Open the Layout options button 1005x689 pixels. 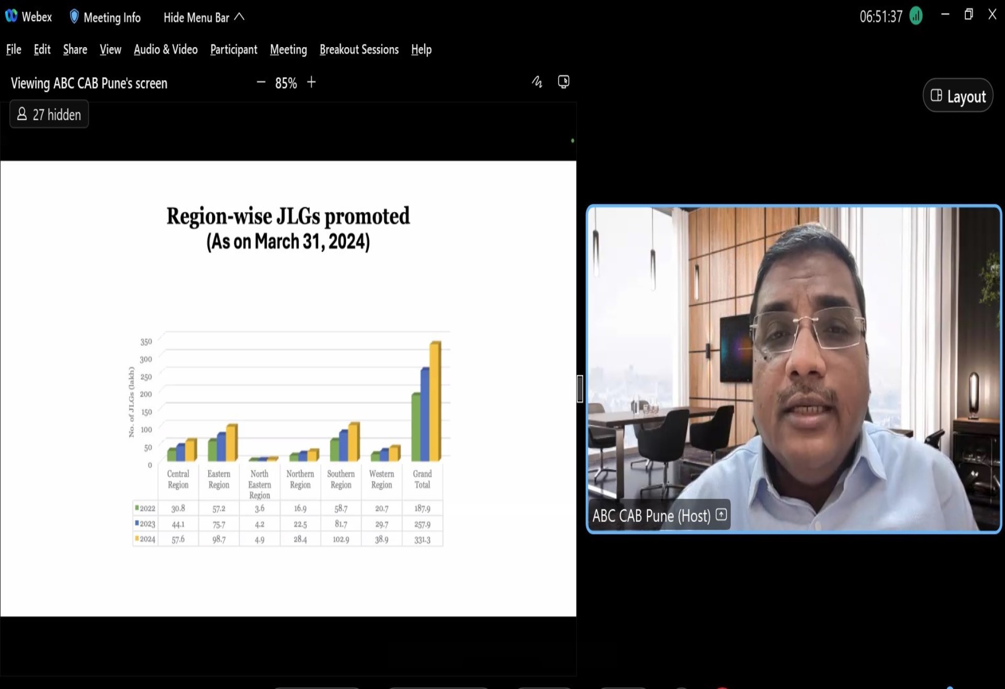(958, 96)
